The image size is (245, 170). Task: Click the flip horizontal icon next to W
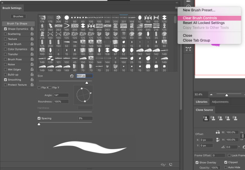tap(218, 132)
